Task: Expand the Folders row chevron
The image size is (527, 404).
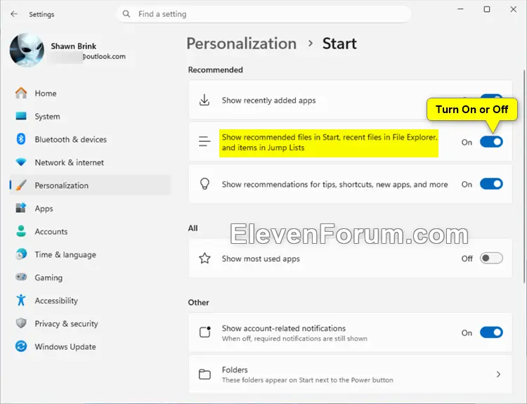Action: click(498, 374)
